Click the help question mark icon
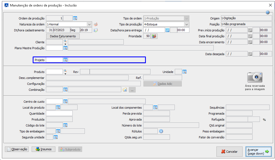The image size is (275, 160). click(268, 12)
